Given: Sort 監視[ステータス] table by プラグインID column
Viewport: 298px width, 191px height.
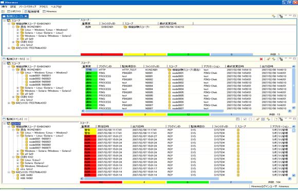Looking at the screenshot, I should [x=109, y=66].
